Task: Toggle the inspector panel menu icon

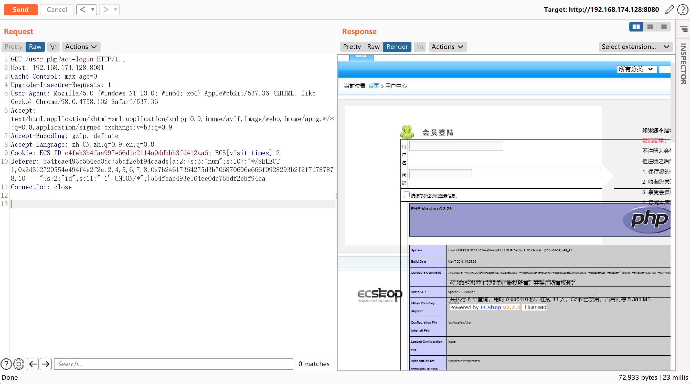Action: [683, 29]
